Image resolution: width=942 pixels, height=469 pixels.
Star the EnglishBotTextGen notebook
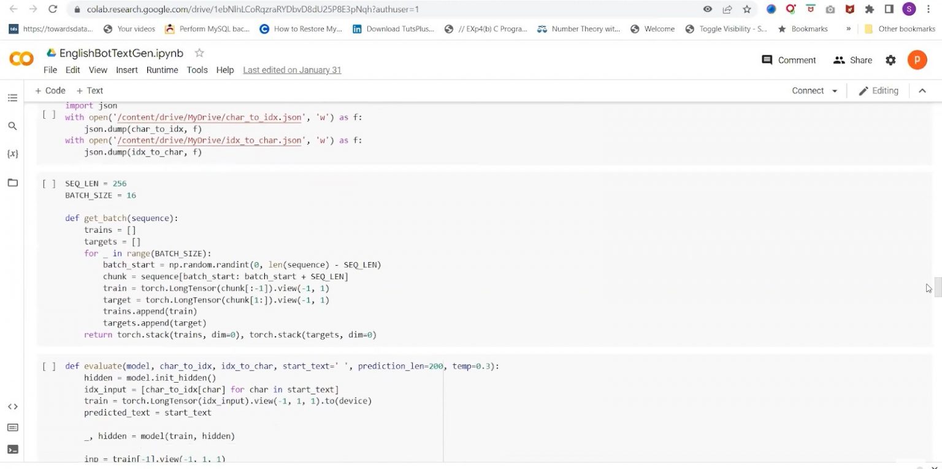point(199,53)
